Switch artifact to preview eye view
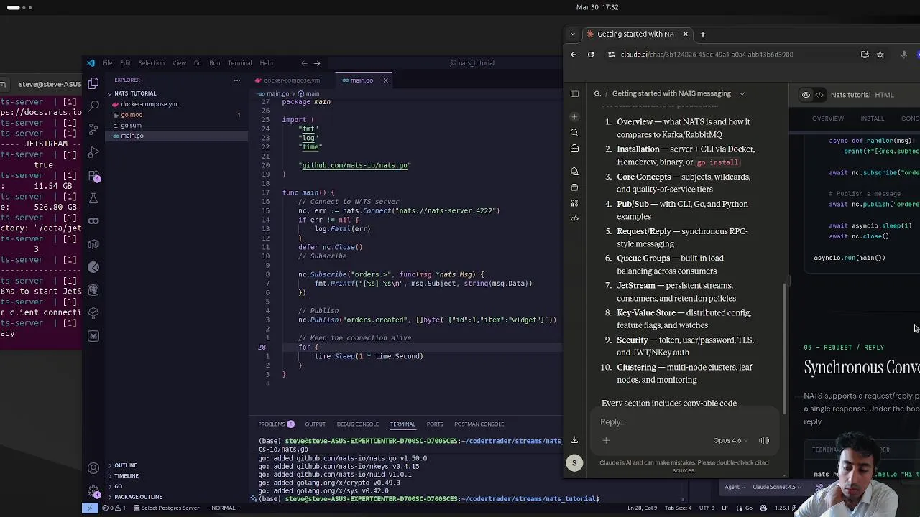The width and height of the screenshot is (920, 517). click(806, 95)
